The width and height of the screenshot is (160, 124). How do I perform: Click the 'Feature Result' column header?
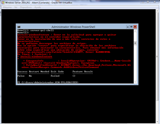(83, 71)
